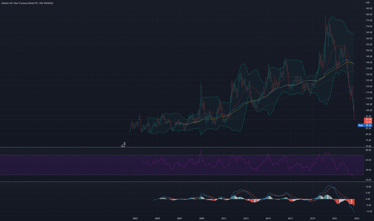Click the 2015 year label on time axis
Viewport: 374px width, 221px height.
(268, 218)
